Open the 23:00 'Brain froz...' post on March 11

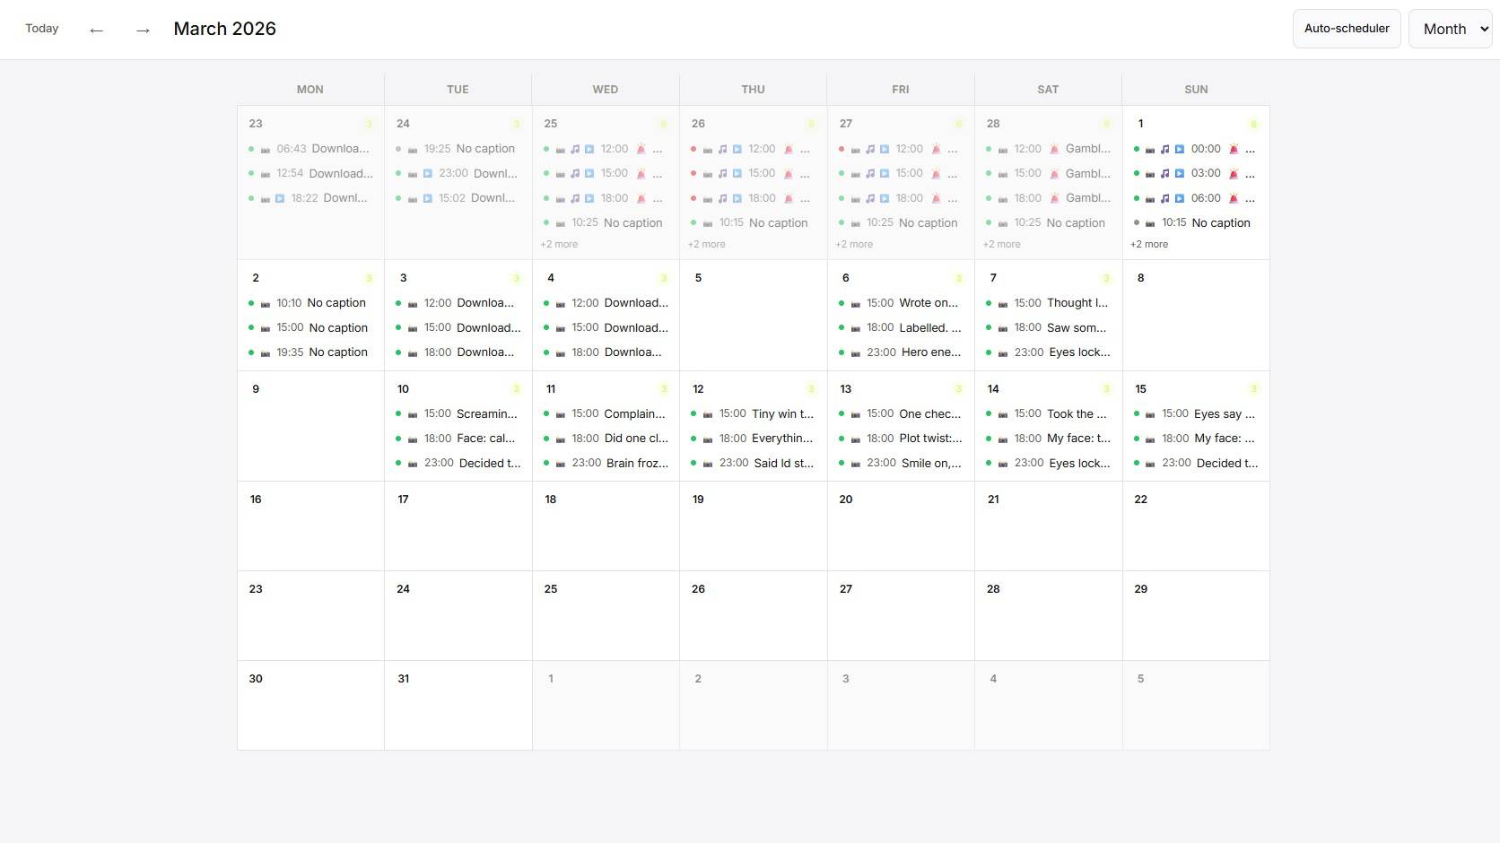606,463
